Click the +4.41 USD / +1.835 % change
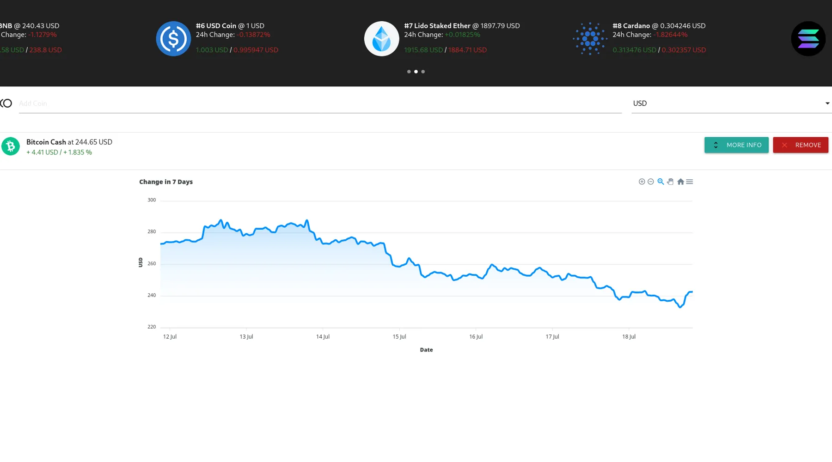Screen dimensions: 832x462 click(x=59, y=152)
